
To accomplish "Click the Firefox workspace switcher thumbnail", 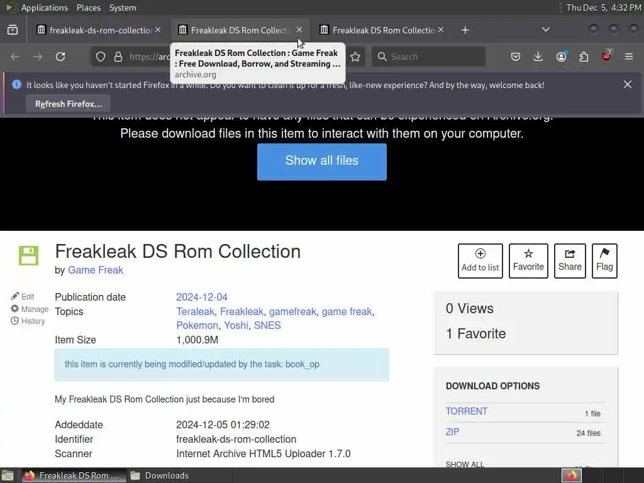I will pos(572,475).
